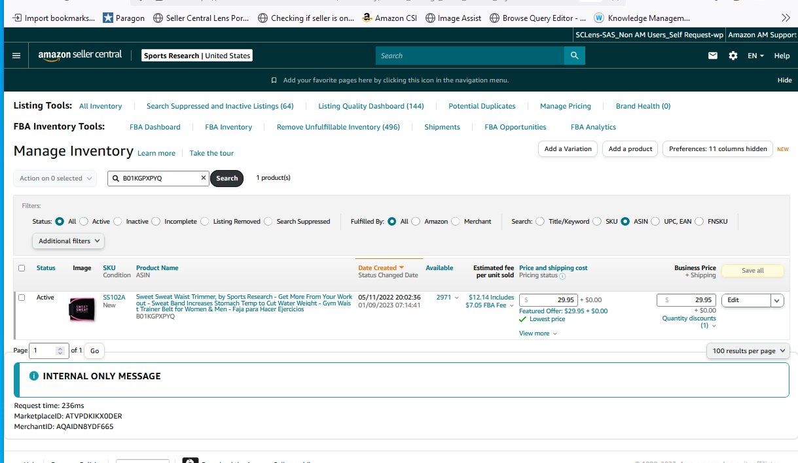The image size is (798, 463).
Task: Open Manage Pricing tool
Action: [x=566, y=106]
